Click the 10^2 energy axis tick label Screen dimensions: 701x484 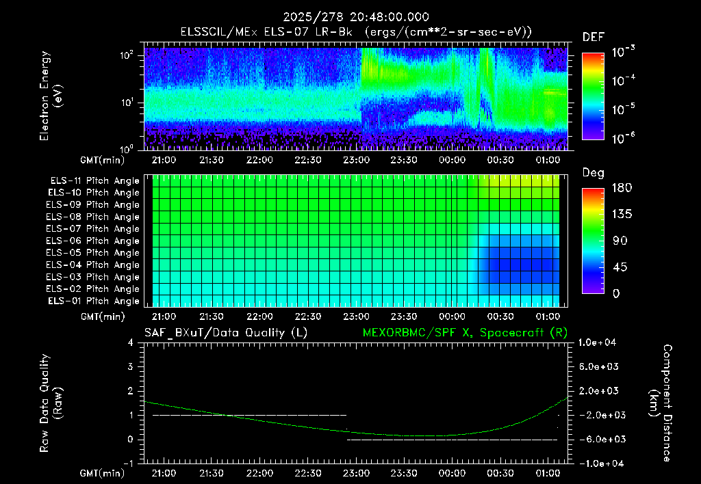click(x=127, y=55)
